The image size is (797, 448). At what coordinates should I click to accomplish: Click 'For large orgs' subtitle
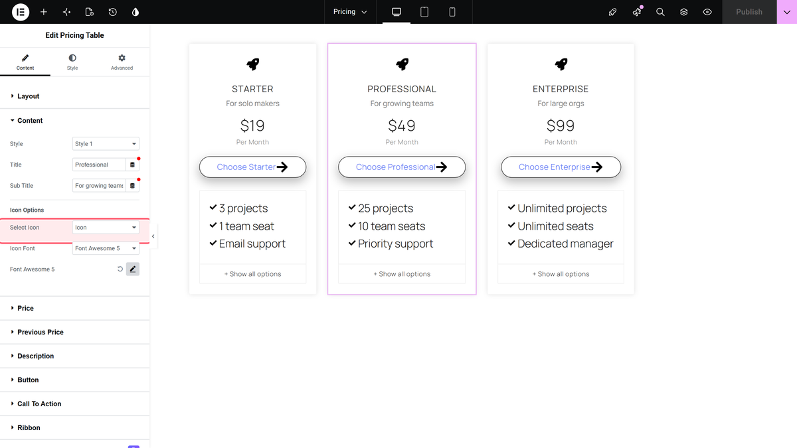click(x=561, y=104)
